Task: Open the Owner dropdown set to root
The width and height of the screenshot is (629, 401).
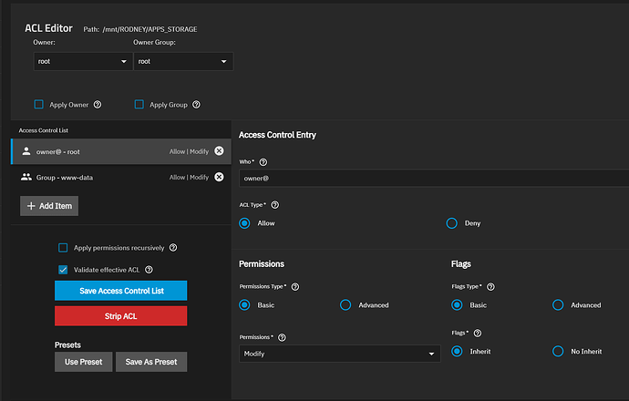Action: click(x=83, y=61)
